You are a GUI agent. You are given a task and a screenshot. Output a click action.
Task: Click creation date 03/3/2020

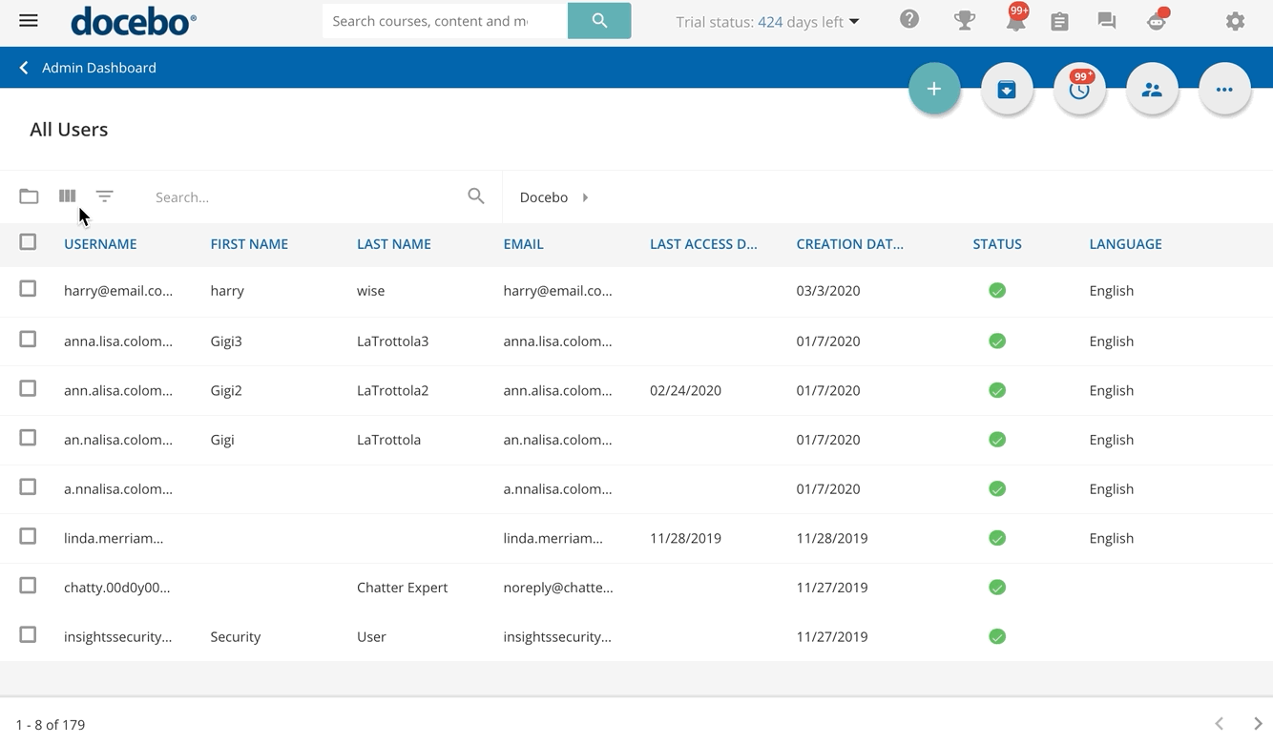(x=828, y=291)
